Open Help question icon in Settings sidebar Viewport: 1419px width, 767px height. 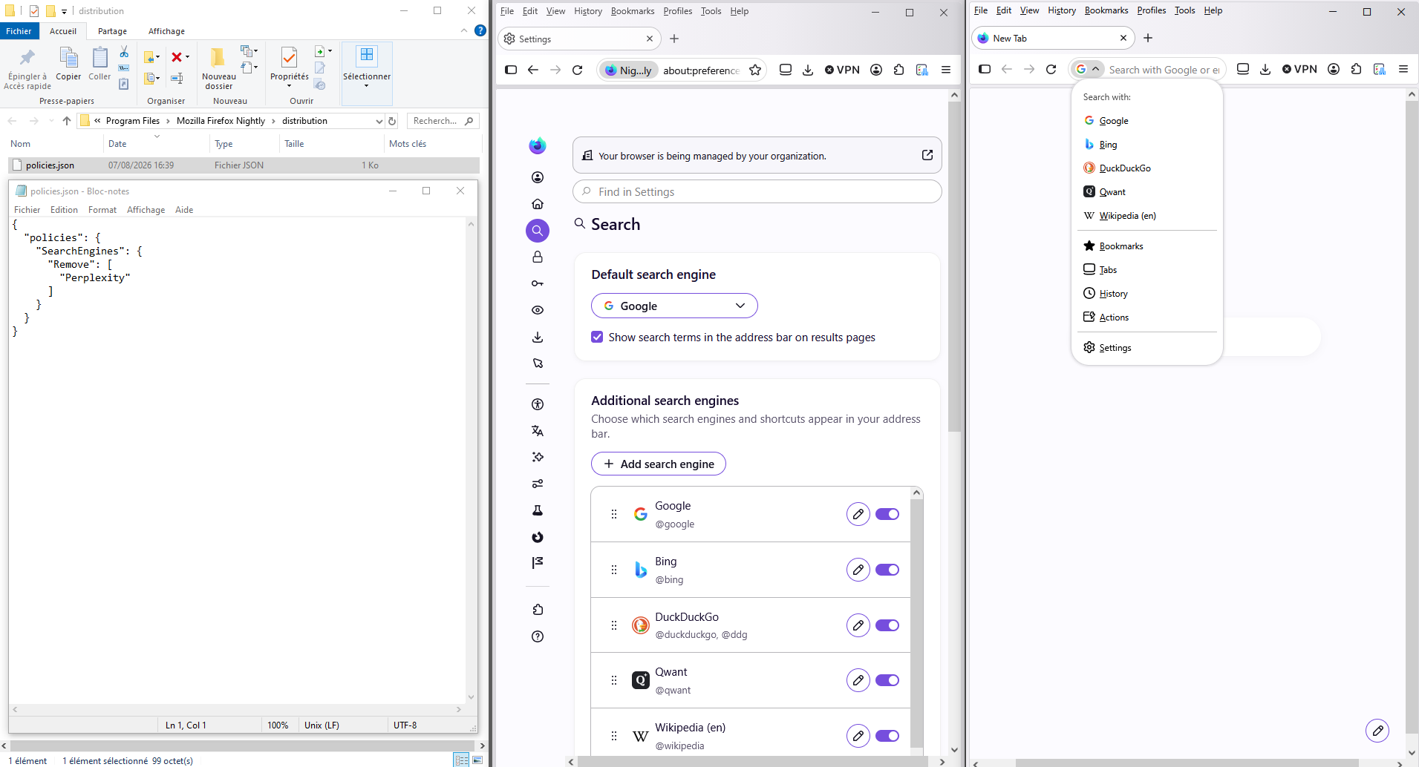pyautogui.click(x=538, y=636)
